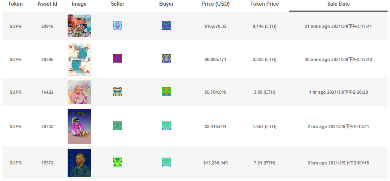
Task: View Van Gogh style portrait thumbnail 15372
Action: (x=79, y=162)
